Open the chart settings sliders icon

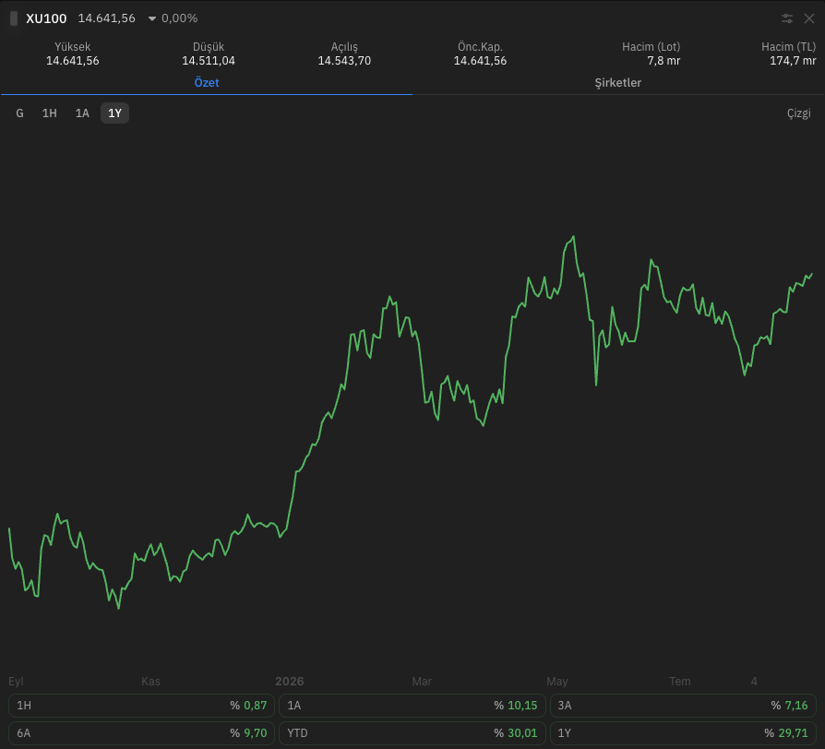[786, 19]
